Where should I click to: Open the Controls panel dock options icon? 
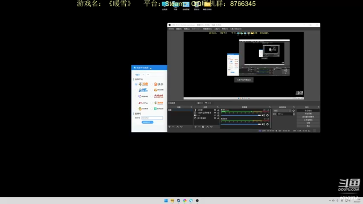click(x=319, y=107)
